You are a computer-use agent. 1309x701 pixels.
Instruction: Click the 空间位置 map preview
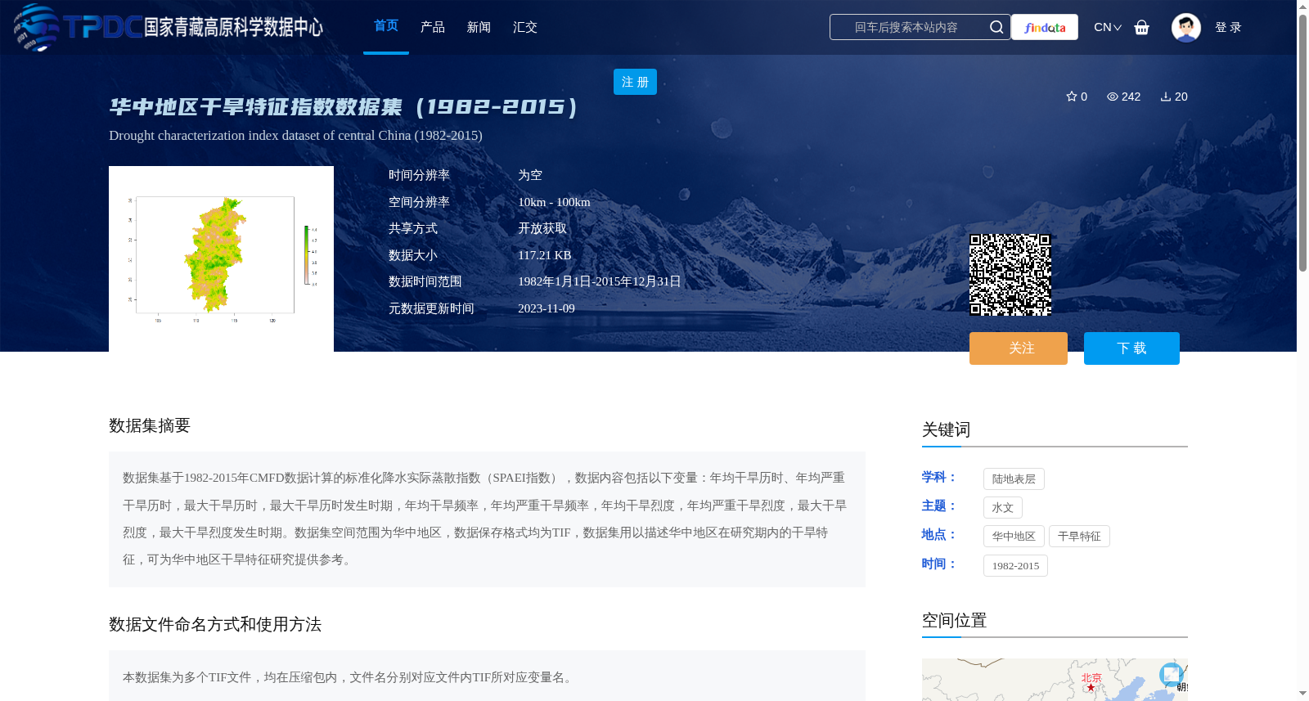click(x=1055, y=680)
